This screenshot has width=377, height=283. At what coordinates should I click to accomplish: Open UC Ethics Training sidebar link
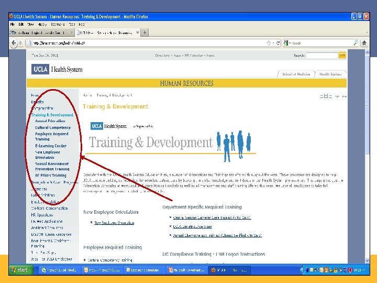[x=50, y=176]
